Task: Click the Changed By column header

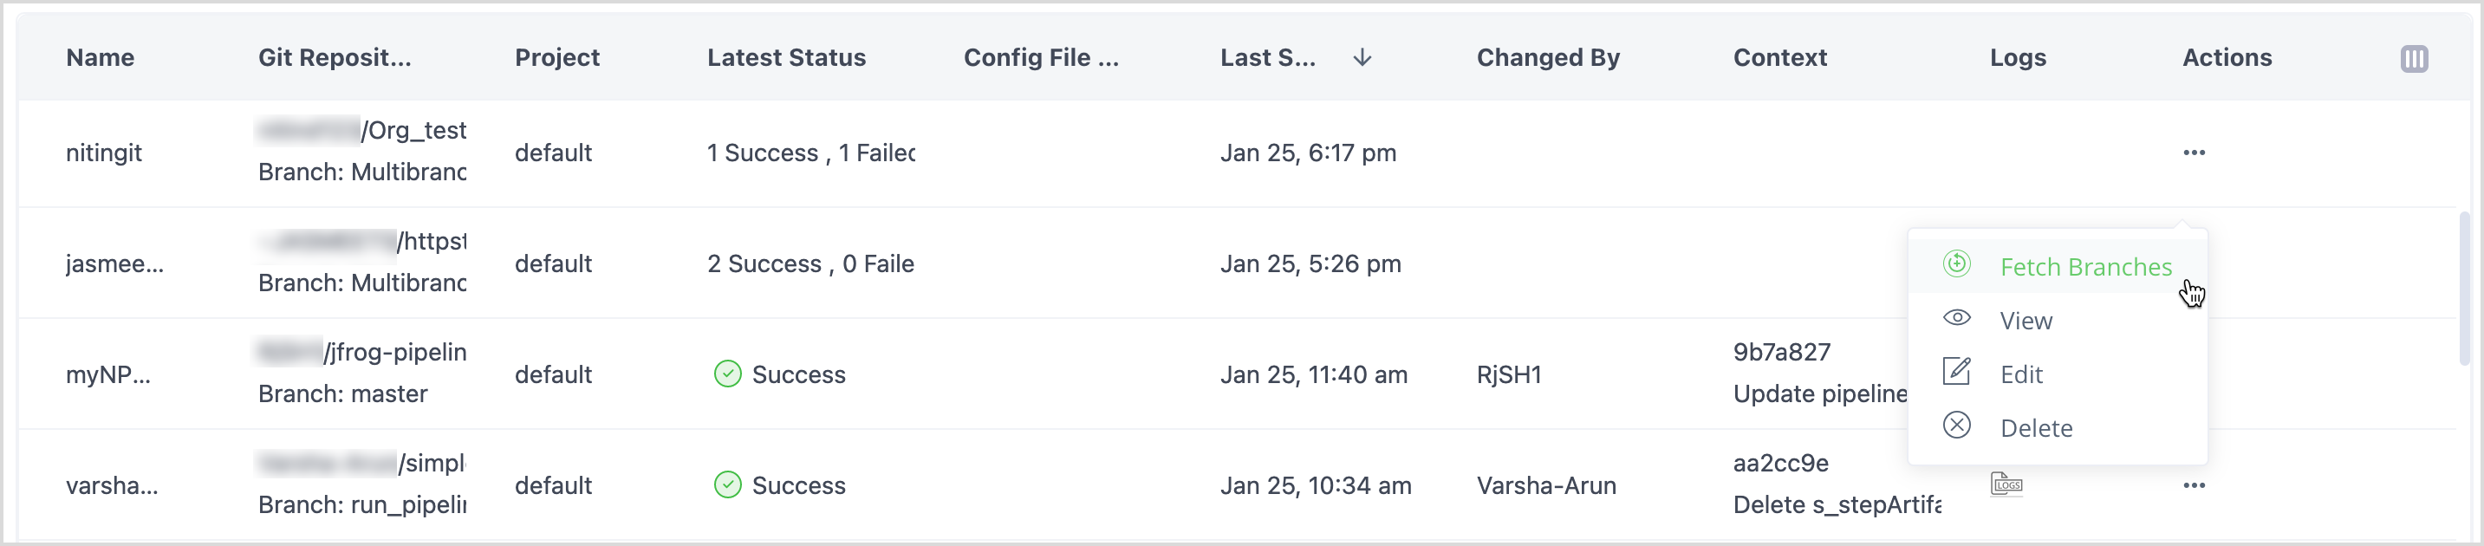Action: tap(1548, 58)
